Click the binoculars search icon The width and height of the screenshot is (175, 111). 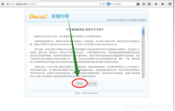point(138,4)
